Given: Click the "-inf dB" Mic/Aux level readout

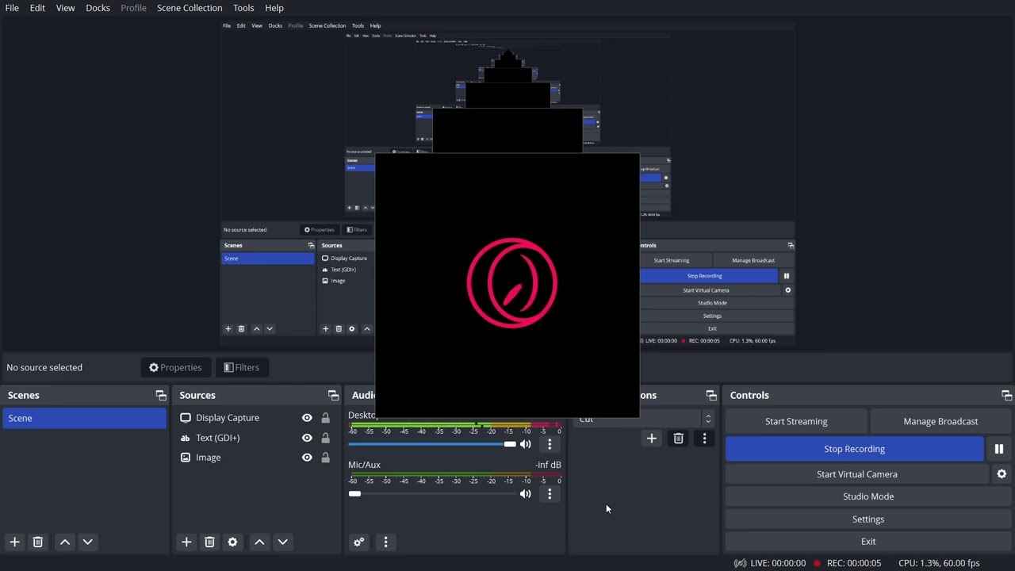Looking at the screenshot, I should [548, 465].
